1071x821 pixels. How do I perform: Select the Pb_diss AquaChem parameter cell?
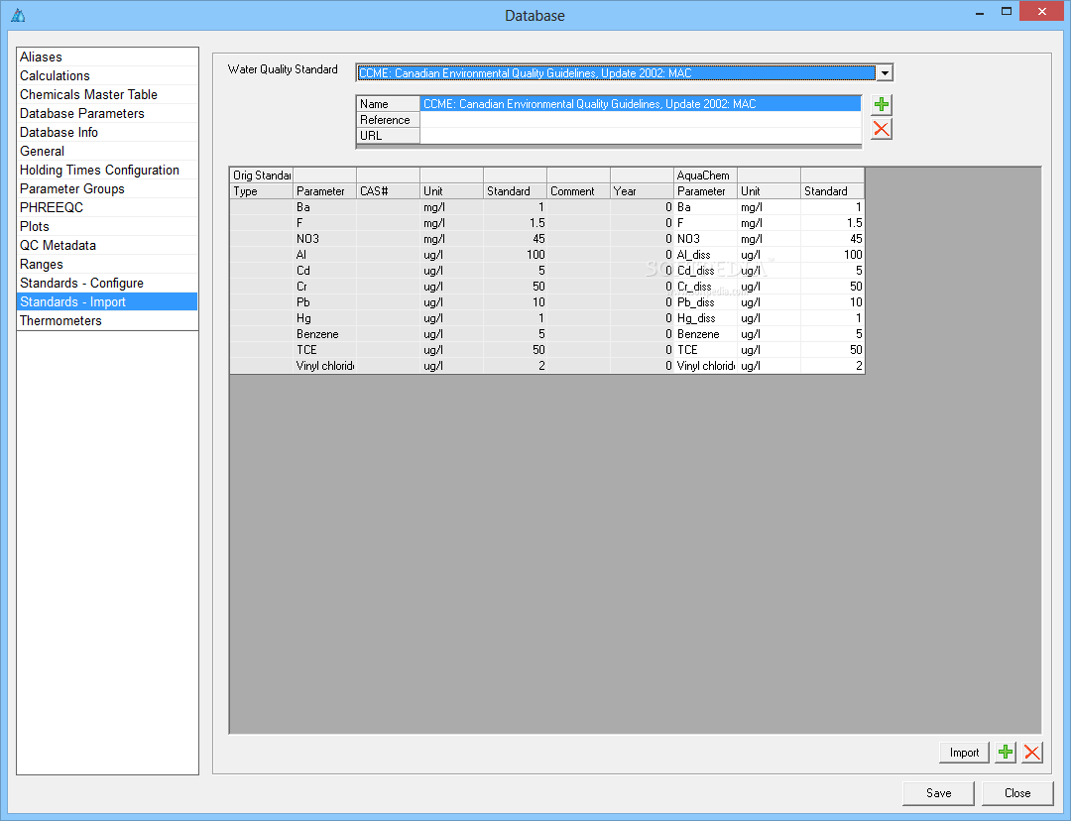706,301
